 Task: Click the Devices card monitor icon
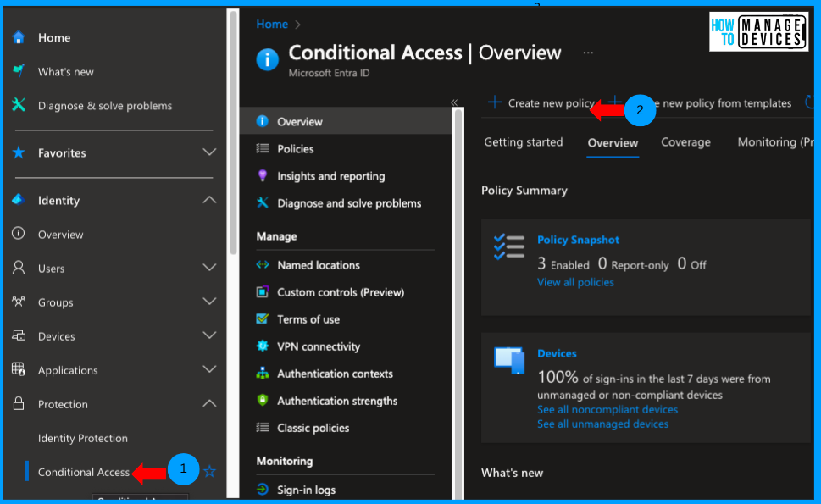click(x=509, y=361)
